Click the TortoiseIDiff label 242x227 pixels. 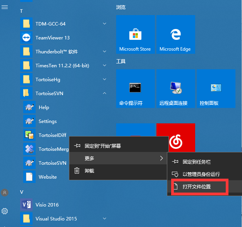[53, 135]
